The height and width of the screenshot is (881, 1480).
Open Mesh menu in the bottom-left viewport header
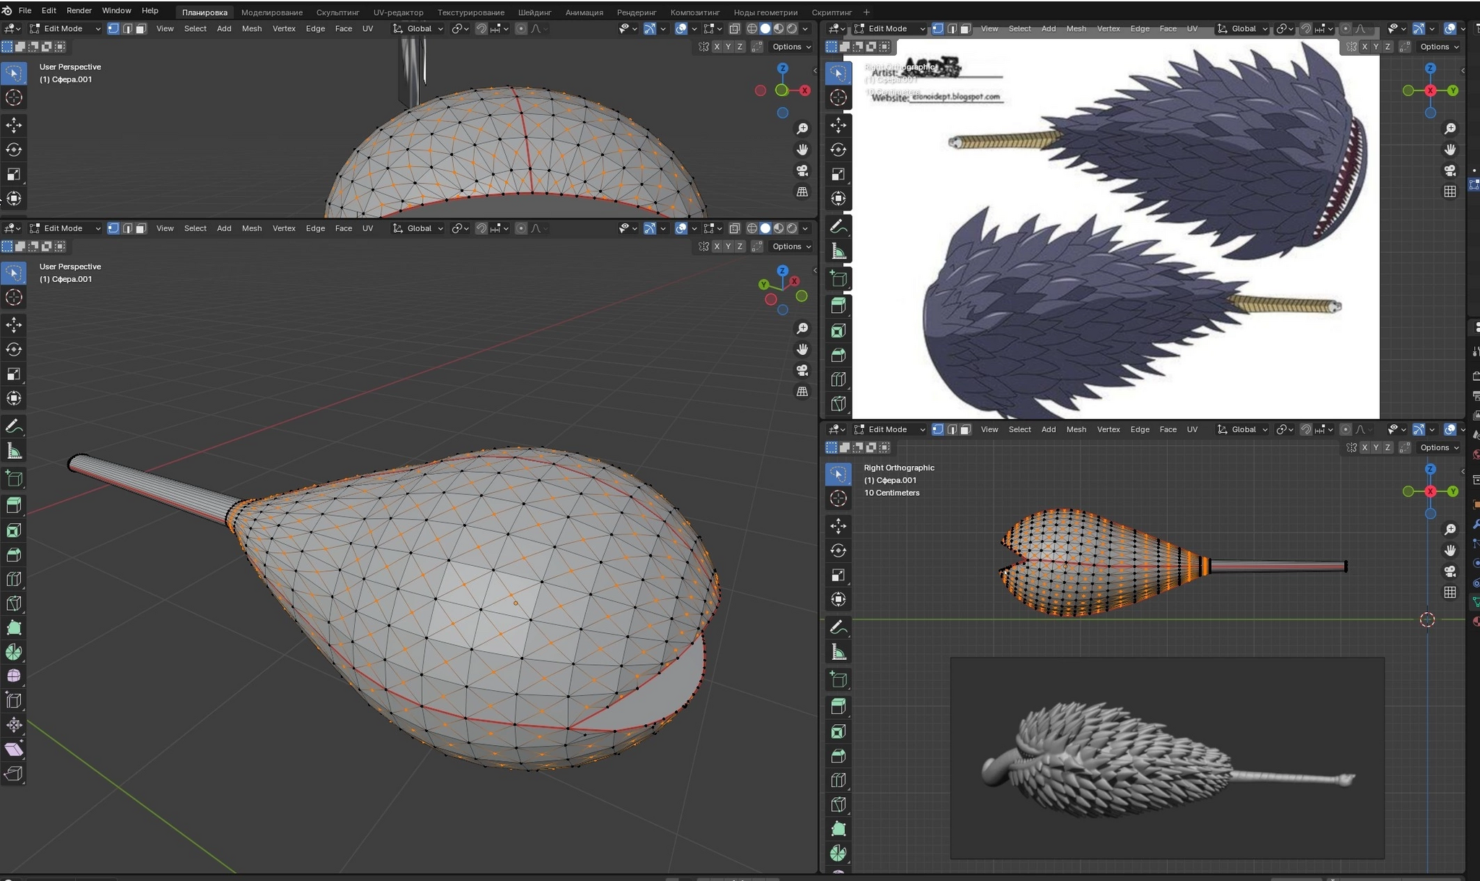251,228
